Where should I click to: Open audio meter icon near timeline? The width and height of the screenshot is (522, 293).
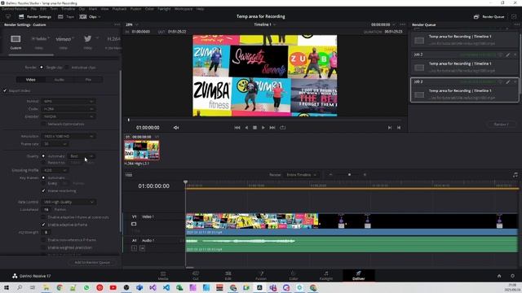pos(515,175)
